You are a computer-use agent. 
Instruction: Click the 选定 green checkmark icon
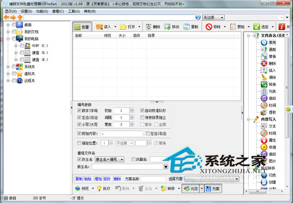[257, 27]
